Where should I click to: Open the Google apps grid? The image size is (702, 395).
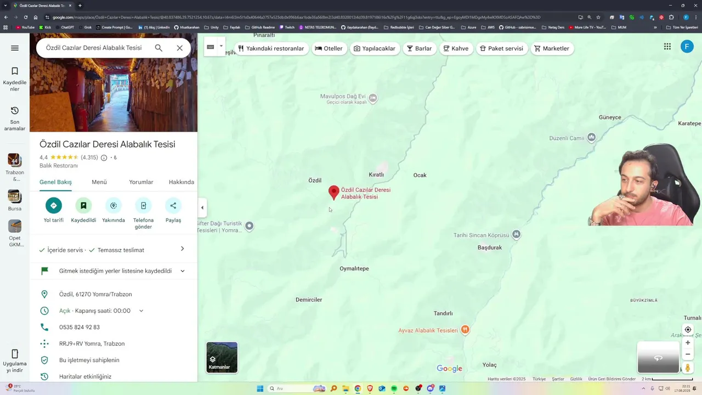(x=667, y=47)
